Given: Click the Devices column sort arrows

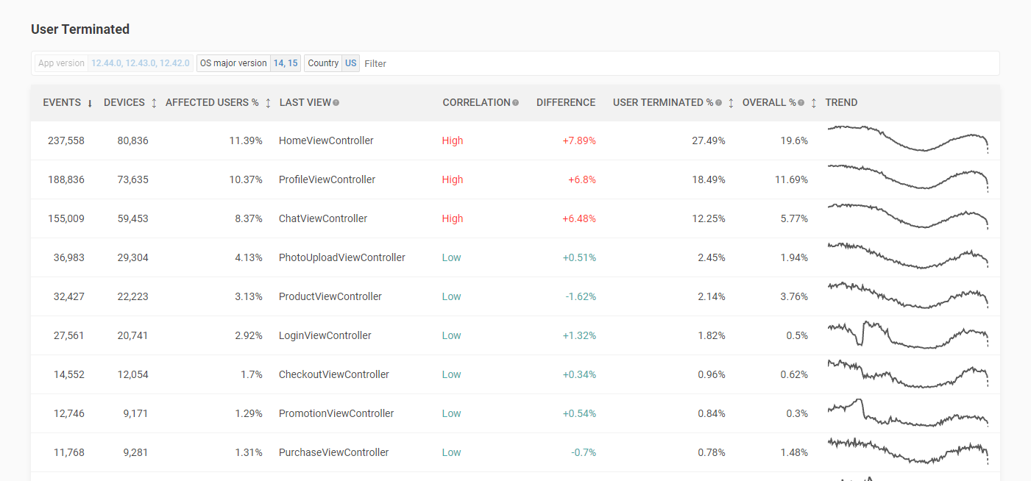Looking at the screenshot, I should pyautogui.click(x=154, y=103).
